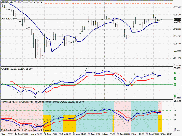Click QQE scale minimum 14.4829
182x136 pixels.
click(x=177, y=97)
